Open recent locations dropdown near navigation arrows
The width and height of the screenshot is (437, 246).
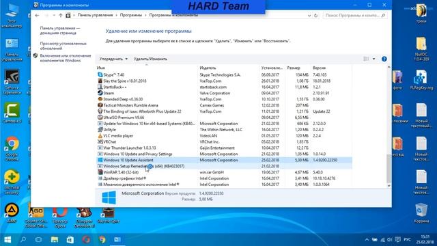tap(54, 15)
